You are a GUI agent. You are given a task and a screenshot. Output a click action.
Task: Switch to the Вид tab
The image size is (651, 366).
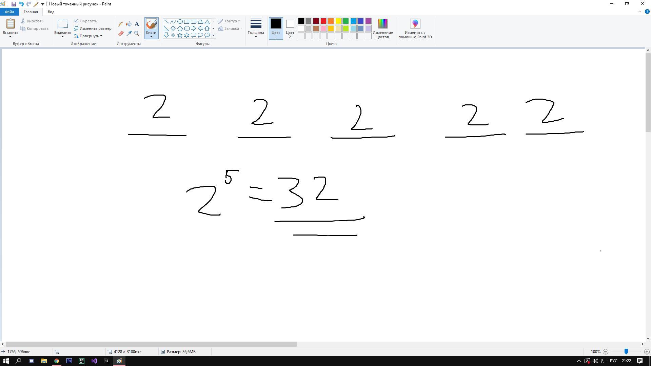51,12
